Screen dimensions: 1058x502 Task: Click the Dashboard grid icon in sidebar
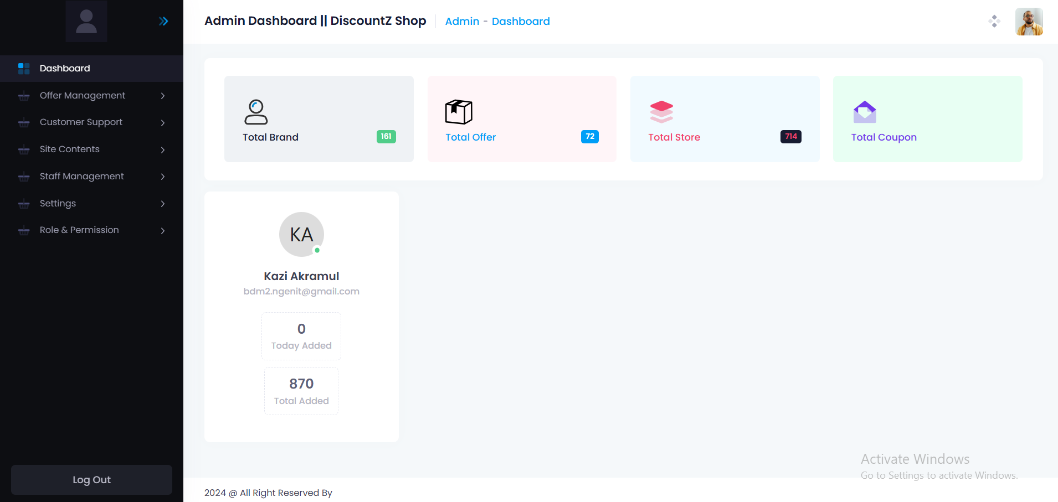coord(24,69)
